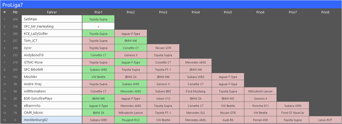Select the highlighted mecklenburg82 driver cell

point(52,120)
